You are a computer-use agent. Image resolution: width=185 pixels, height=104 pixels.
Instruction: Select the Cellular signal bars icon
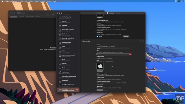click(60, 64)
